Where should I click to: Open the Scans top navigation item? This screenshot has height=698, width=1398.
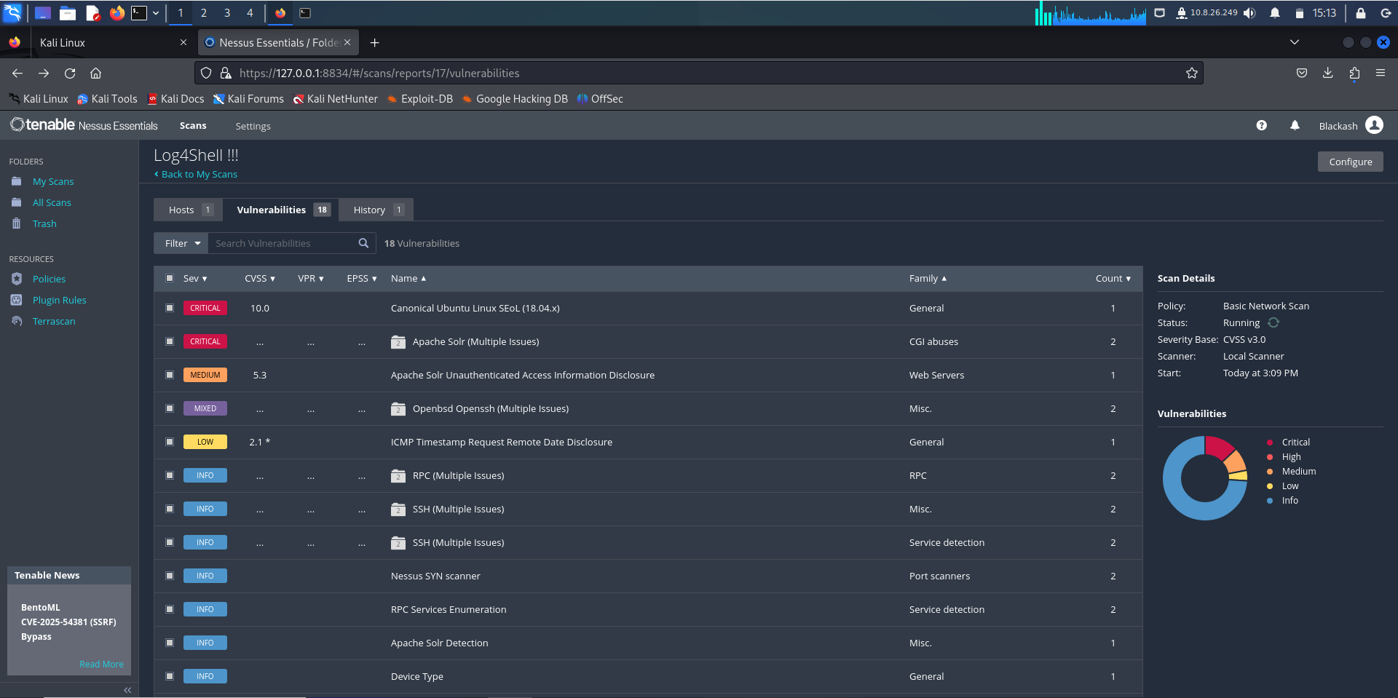193,126
